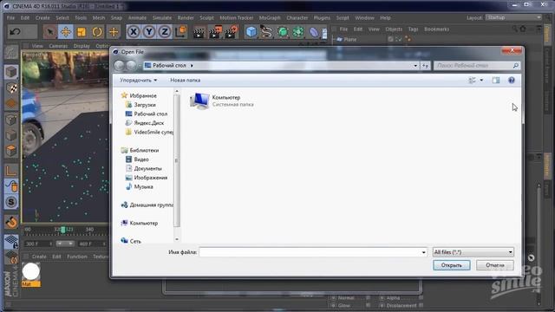This screenshot has width=555, height=312.
Task: Click Locked Workplane grid icon
Action: pyautogui.click(x=11, y=242)
